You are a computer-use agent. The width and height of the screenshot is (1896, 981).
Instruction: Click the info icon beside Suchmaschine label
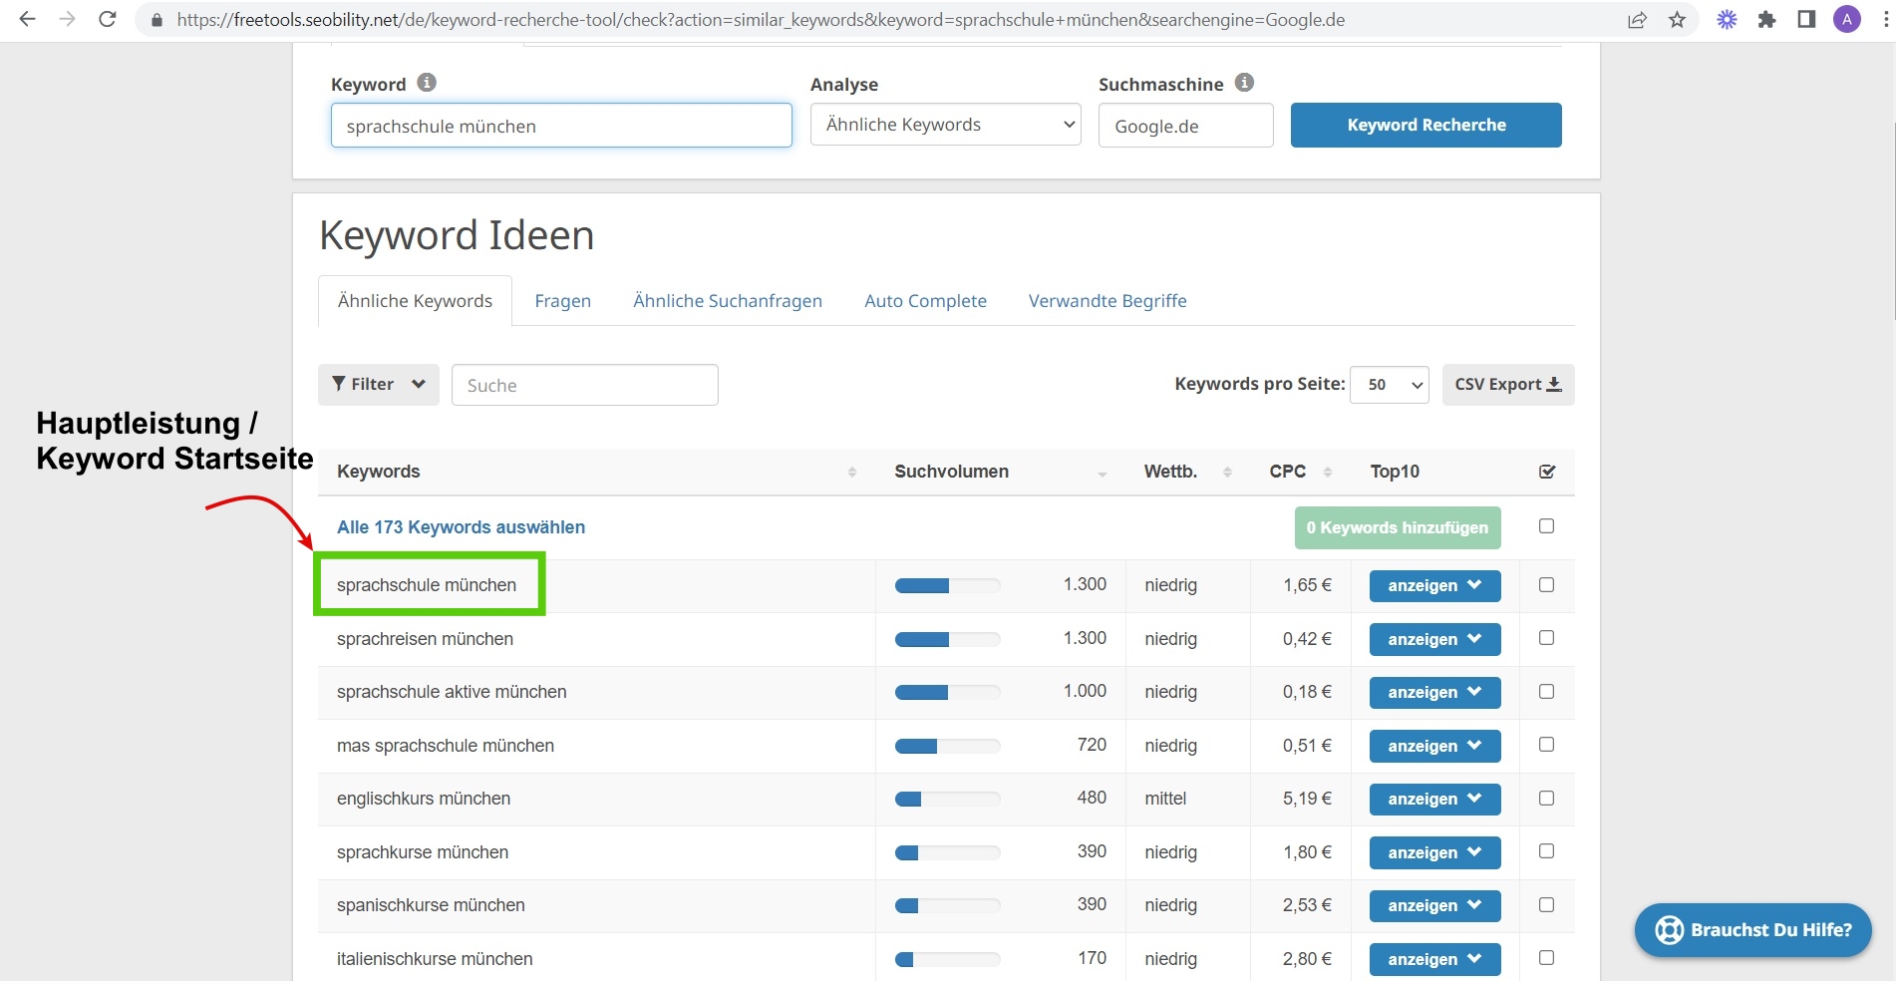[1244, 83]
